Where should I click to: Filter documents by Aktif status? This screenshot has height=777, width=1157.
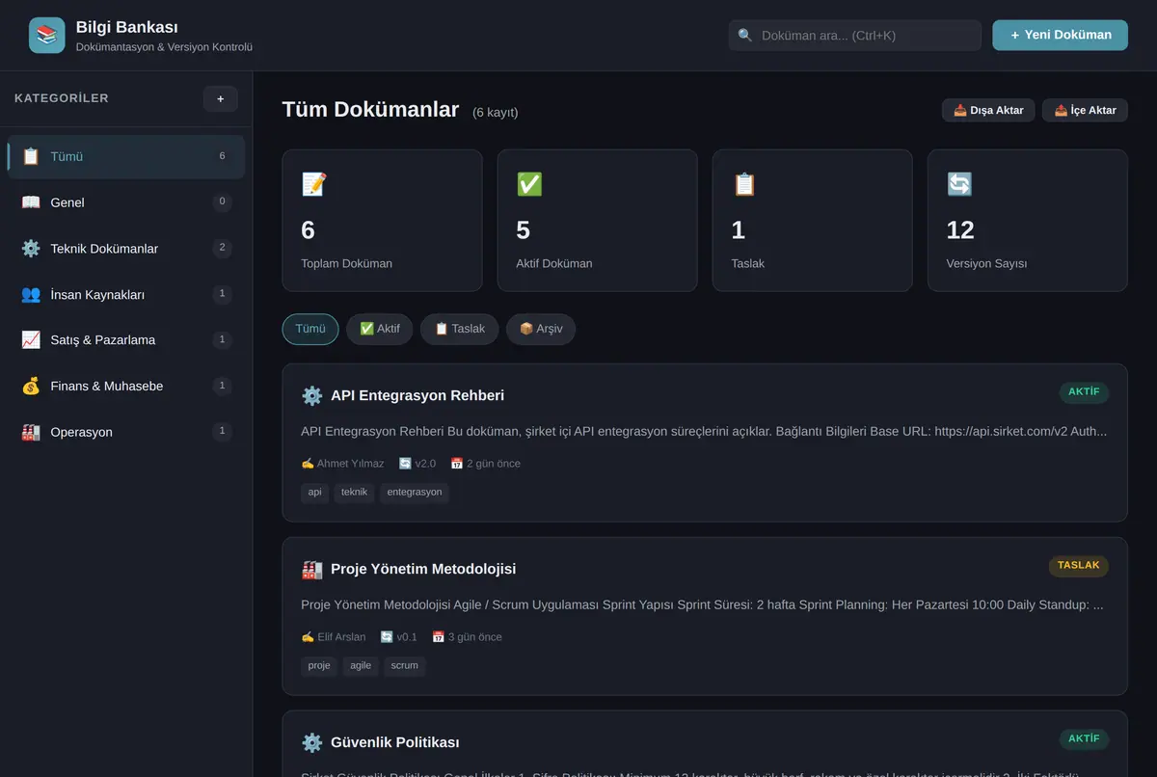click(x=380, y=329)
